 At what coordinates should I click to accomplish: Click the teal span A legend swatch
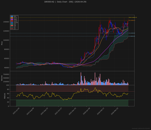coord(12,24)
